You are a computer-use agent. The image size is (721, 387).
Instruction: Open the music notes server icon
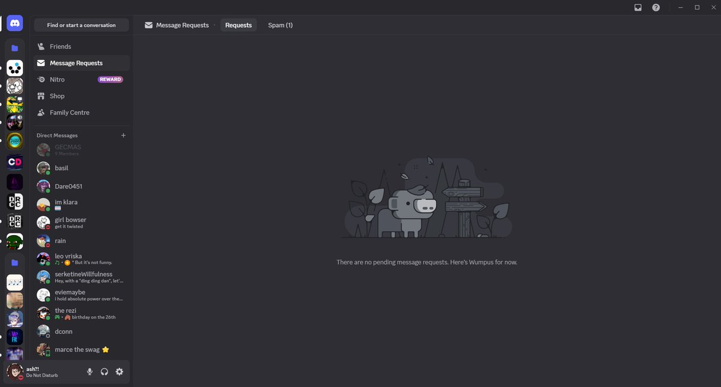[x=15, y=282]
